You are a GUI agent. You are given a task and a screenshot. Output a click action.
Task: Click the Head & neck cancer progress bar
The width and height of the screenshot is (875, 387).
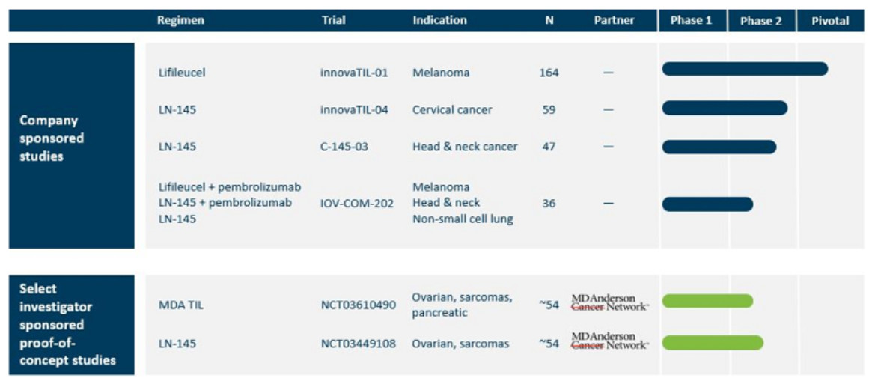719,147
